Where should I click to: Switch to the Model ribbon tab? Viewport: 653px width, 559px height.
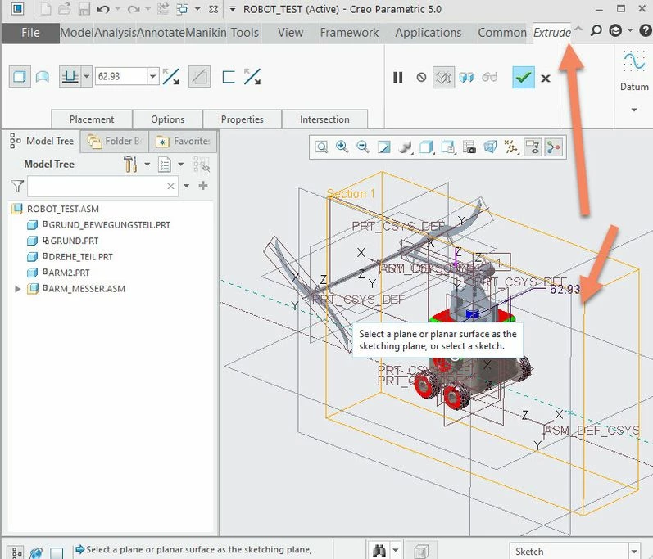[x=77, y=33]
